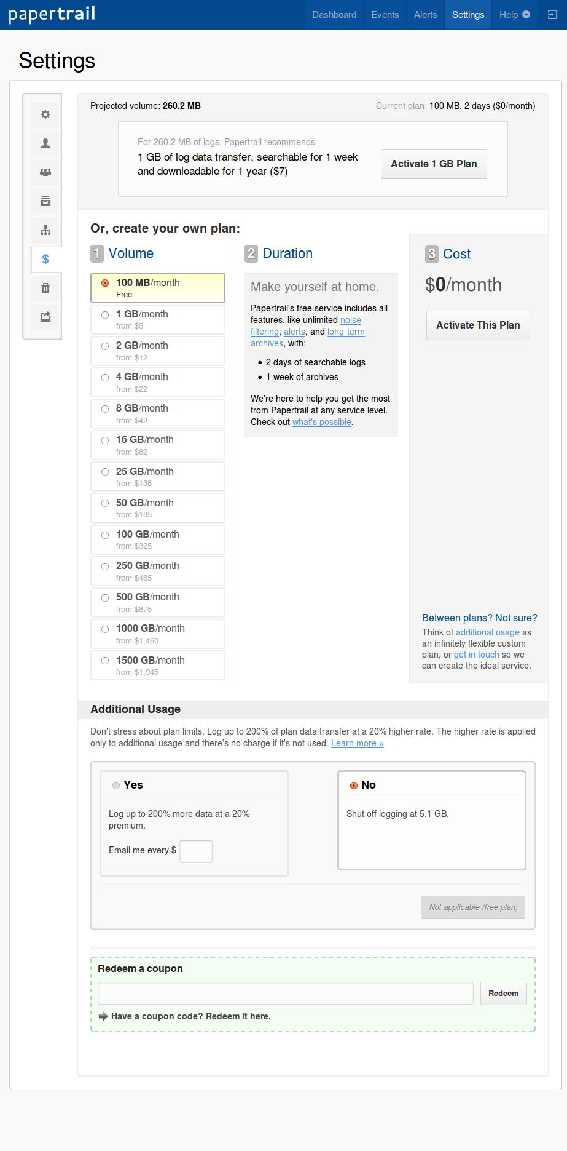Viewport: 567px width, 1151px height.
Task: Open the gear settings sidebar icon
Action: tap(45, 114)
